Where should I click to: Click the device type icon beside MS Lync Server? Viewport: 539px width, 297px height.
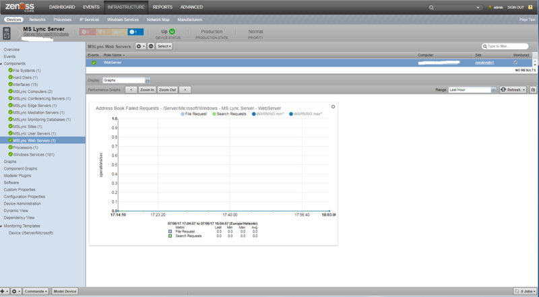pos(7,34)
